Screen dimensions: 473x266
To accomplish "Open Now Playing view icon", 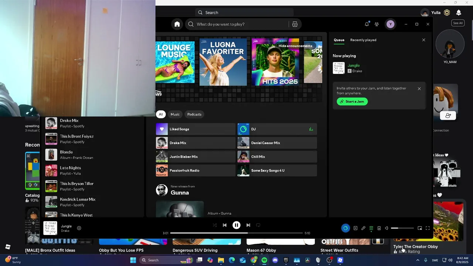I will [x=355, y=228].
